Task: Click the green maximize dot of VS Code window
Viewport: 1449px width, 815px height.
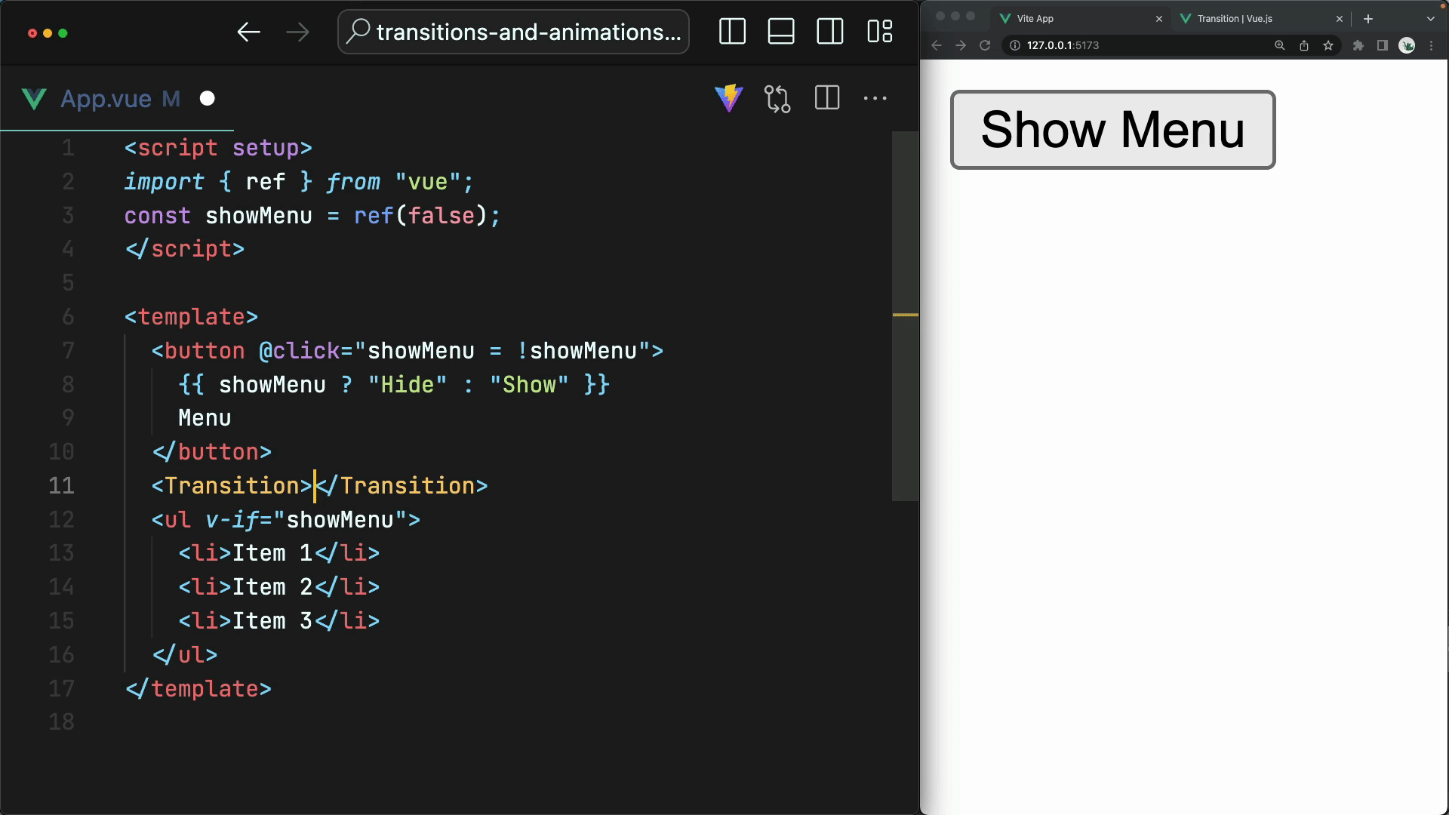Action: pos(63,33)
